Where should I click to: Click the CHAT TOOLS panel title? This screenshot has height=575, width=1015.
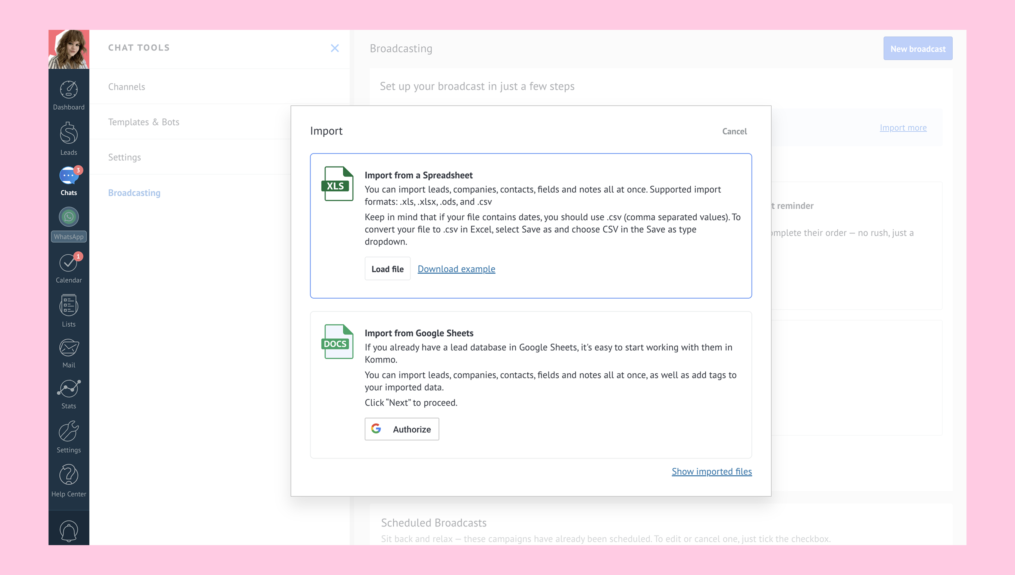[x=139, y=48]
